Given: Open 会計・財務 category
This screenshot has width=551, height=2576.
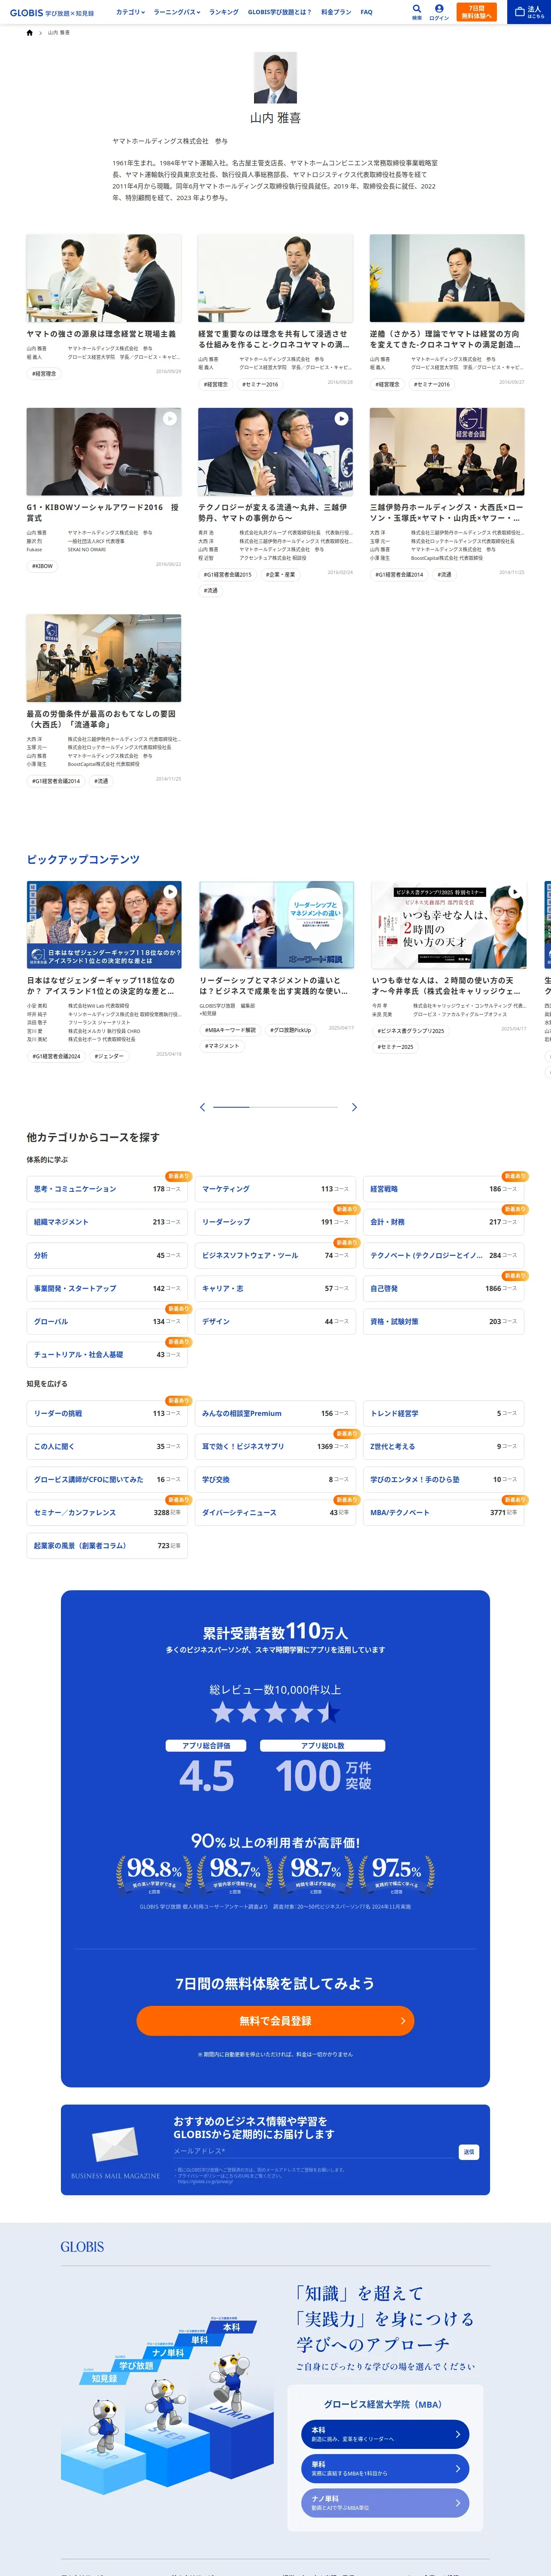Looking at the screenshot, I should 443,1222.
